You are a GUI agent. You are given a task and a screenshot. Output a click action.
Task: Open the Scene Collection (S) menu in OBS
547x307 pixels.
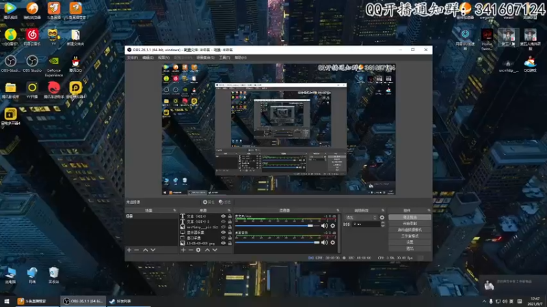tap(205, 57)
